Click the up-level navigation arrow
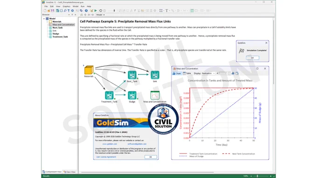The height and width of the screenshot is (178, 317). [85, 15]
